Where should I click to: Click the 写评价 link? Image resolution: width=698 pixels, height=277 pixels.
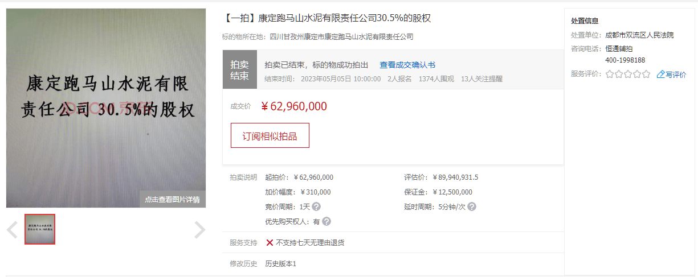[x=676, y=75]
